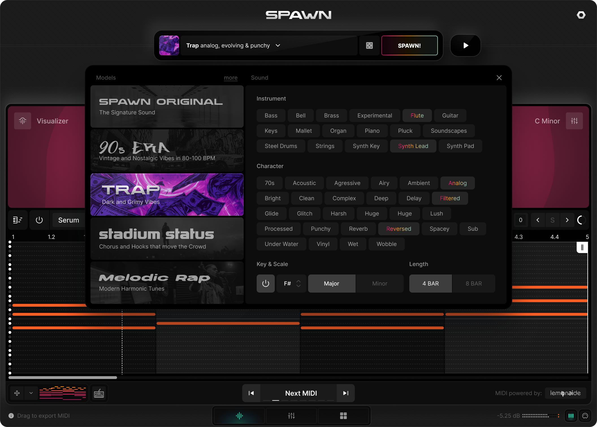Screen dimensions: 597x427
Task: Click the lemonaide logo link
Action: (x=565, y=393)
